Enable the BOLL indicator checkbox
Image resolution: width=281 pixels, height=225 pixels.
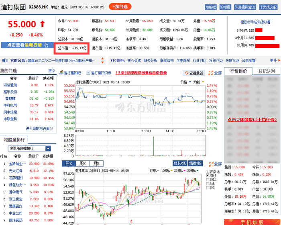tap(208, 180)
